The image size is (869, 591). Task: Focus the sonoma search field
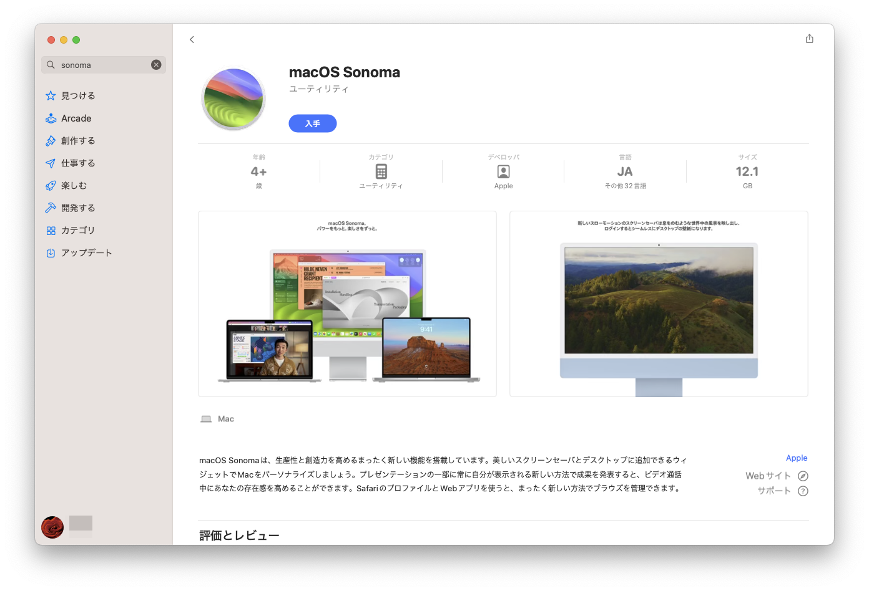coord(104,65)
